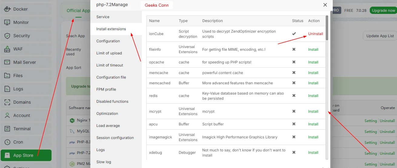Image resolution: width=397 pixels, height=168 pixels.
Task: Click the Nginx logo icon in software list
Action: click(72, 120)
